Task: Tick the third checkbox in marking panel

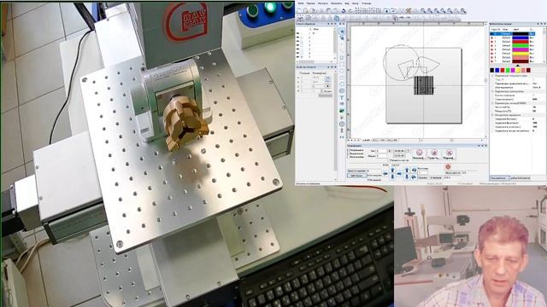Action: pyautogui.click(x=348, y=157)
